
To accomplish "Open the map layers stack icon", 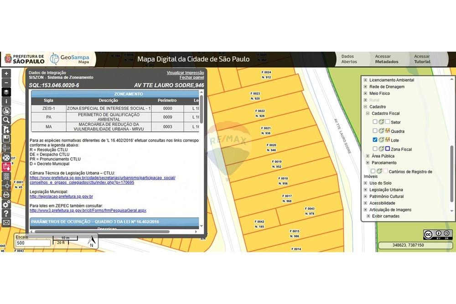I will pos(6,92).
